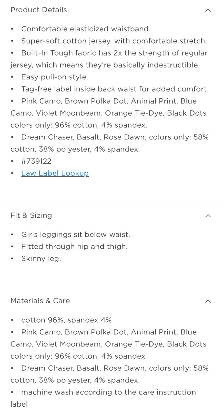This screenshot has width=224, height=411.
Task: Tap the Fit & Sizing section header
Action: point(112,215)
